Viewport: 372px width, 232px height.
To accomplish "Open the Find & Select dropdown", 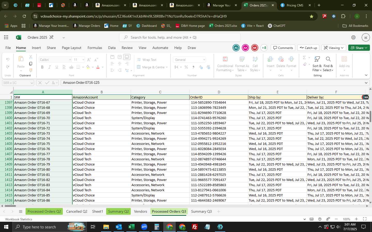I will click(x=328, y=64).
